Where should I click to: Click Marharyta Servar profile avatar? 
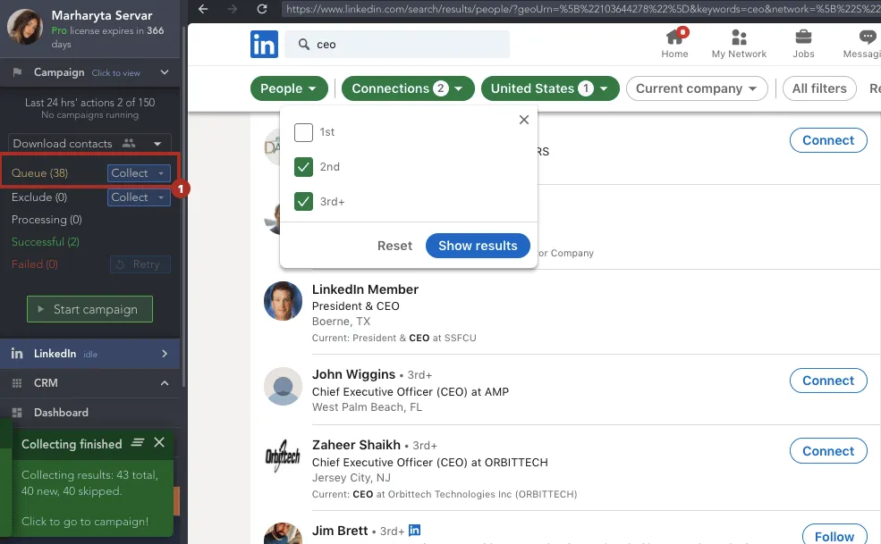click(25, 27)
